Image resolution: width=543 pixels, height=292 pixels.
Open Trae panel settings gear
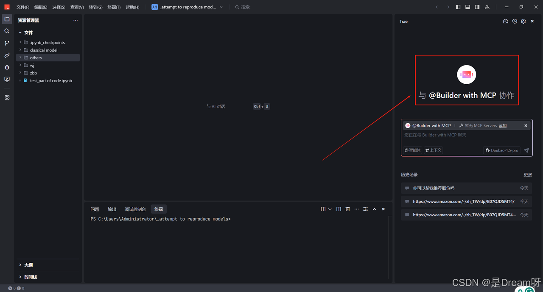523,21
